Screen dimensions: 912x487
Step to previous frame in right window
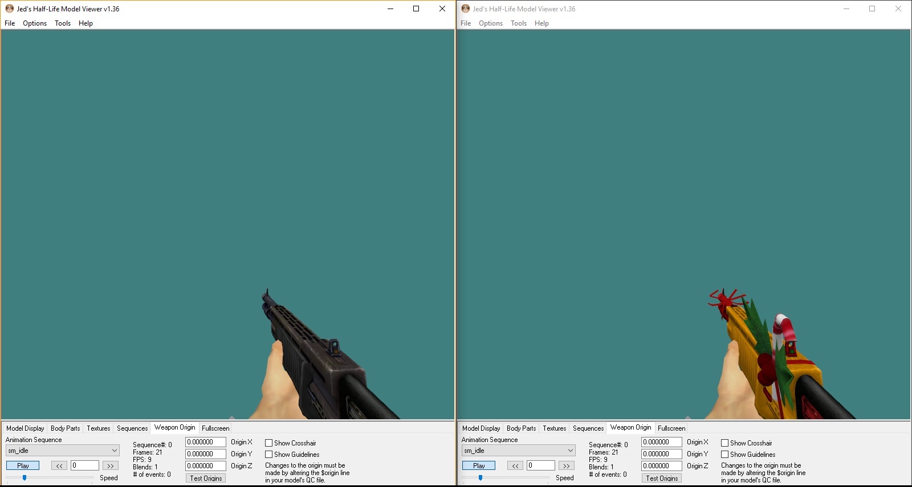point(515,465)
